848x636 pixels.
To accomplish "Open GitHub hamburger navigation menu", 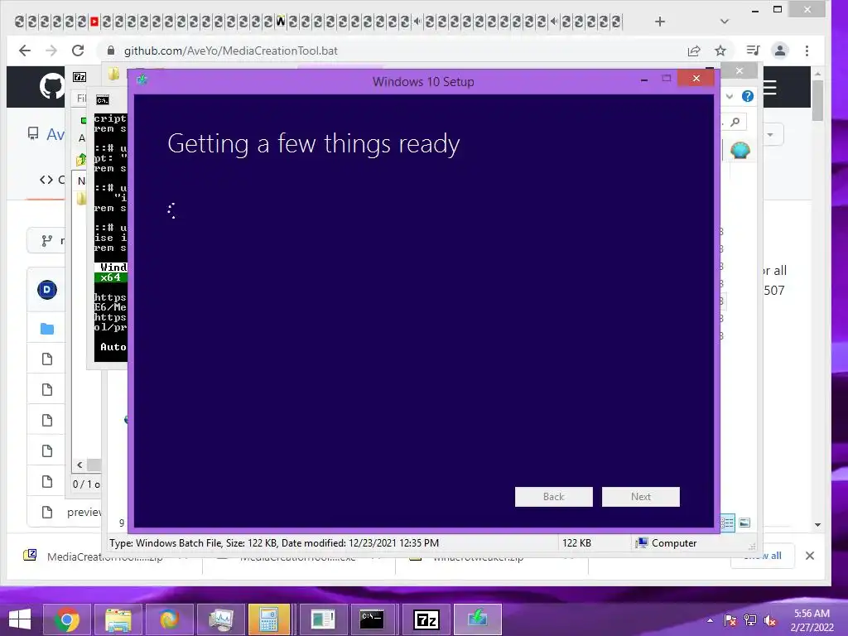I will point(769,87).
